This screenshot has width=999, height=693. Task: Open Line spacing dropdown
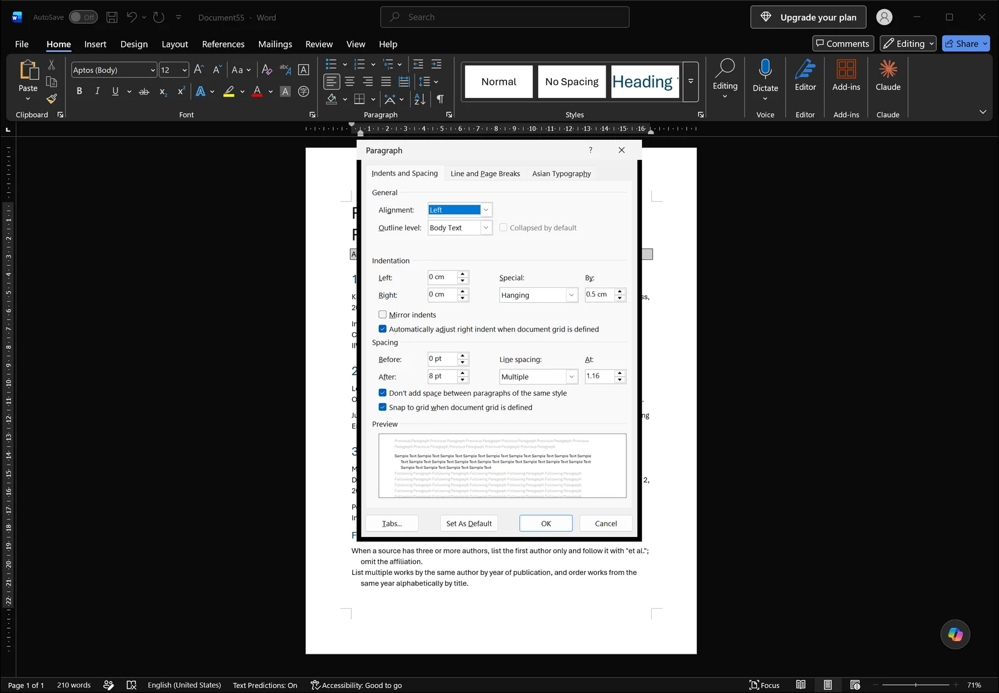(x=571, y=376)
